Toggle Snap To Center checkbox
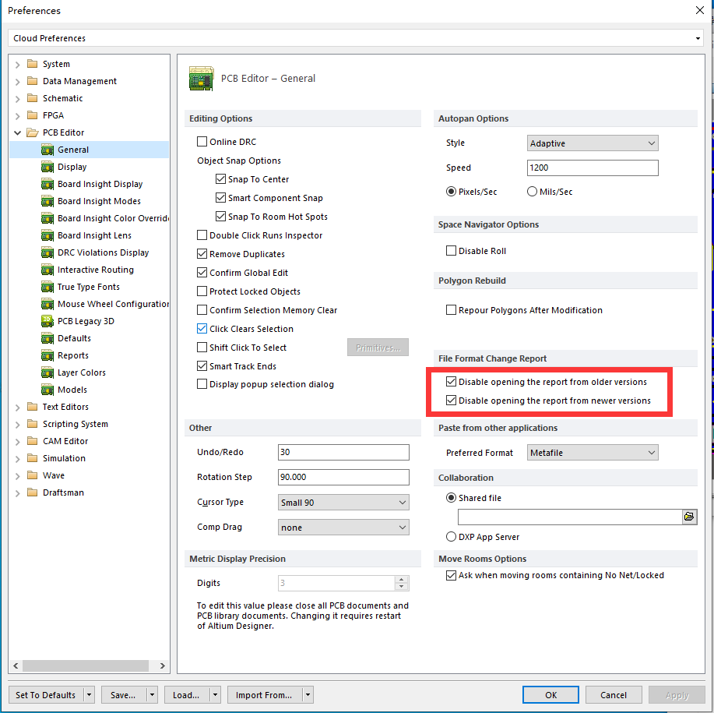 tap(220, 179)
